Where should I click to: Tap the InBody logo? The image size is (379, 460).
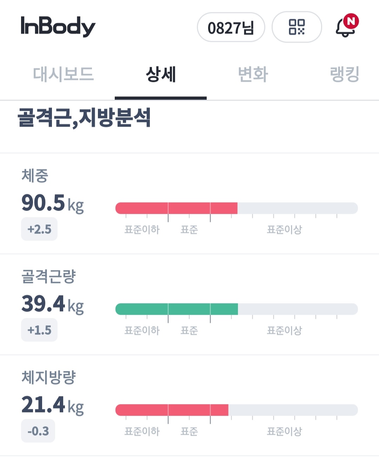point(58,26)
